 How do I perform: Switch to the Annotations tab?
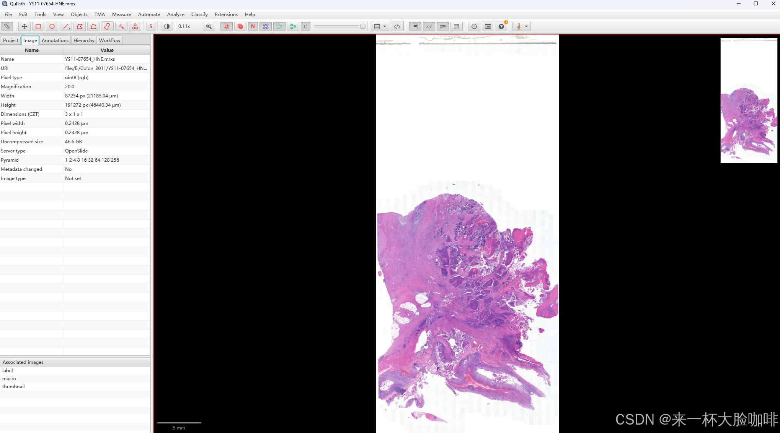coord(55,40)
